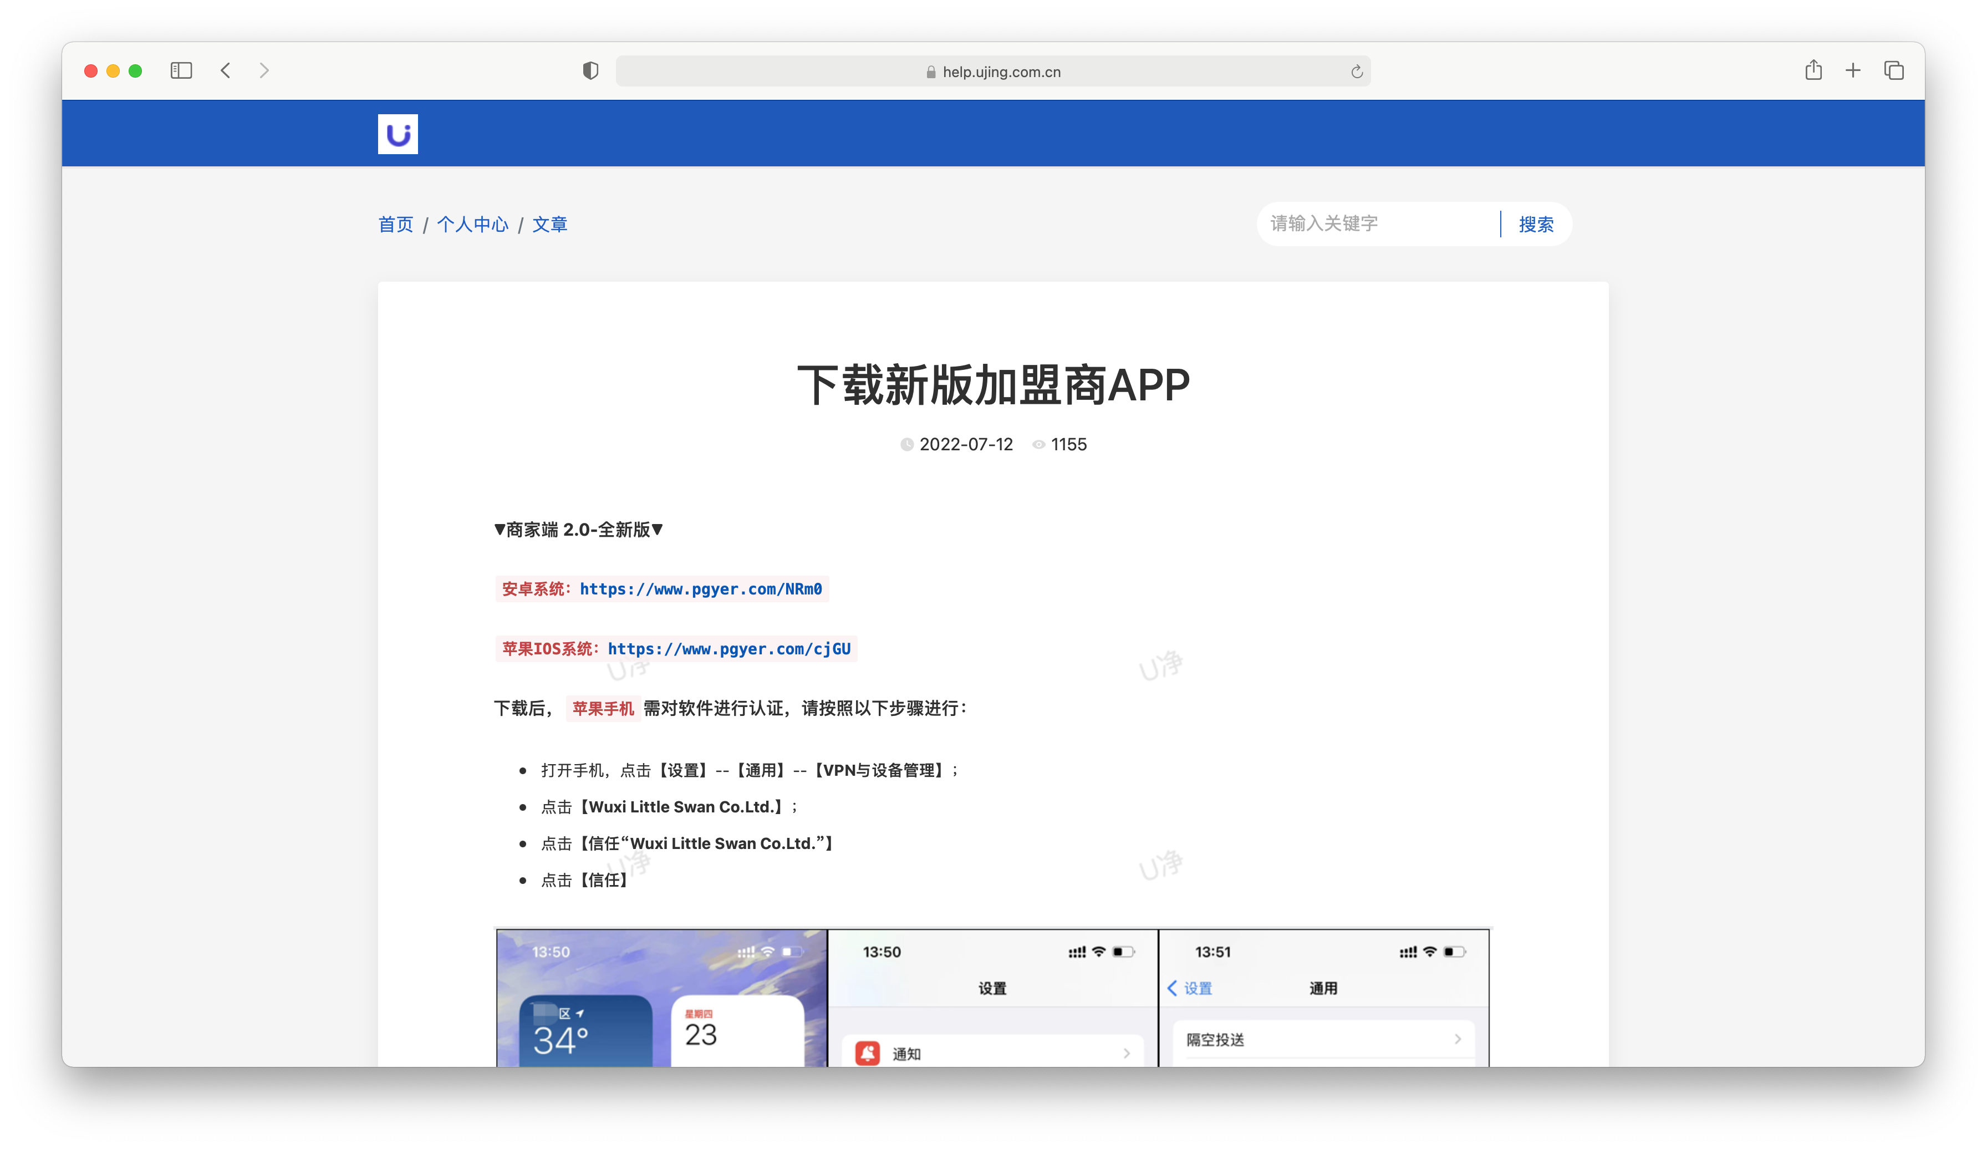This screenshot has width=1987, height=1149.
Task: Go forward to the next page
Action: [x=264, y=71]
